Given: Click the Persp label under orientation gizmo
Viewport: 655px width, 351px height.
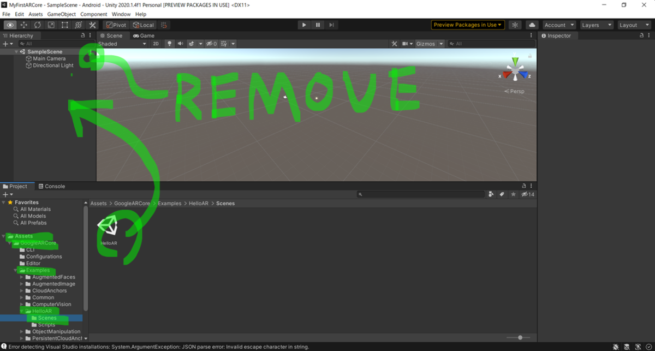Looking at the screenshot, I should pyautogui.click(x=514, y=91).
